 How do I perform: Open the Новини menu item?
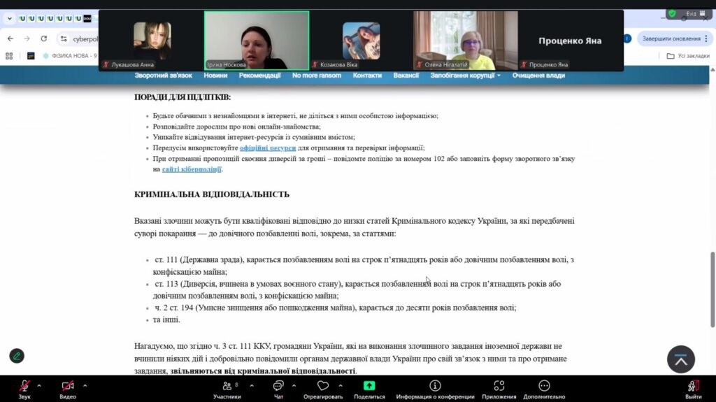215,76
